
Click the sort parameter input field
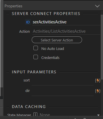coord(63,81)
